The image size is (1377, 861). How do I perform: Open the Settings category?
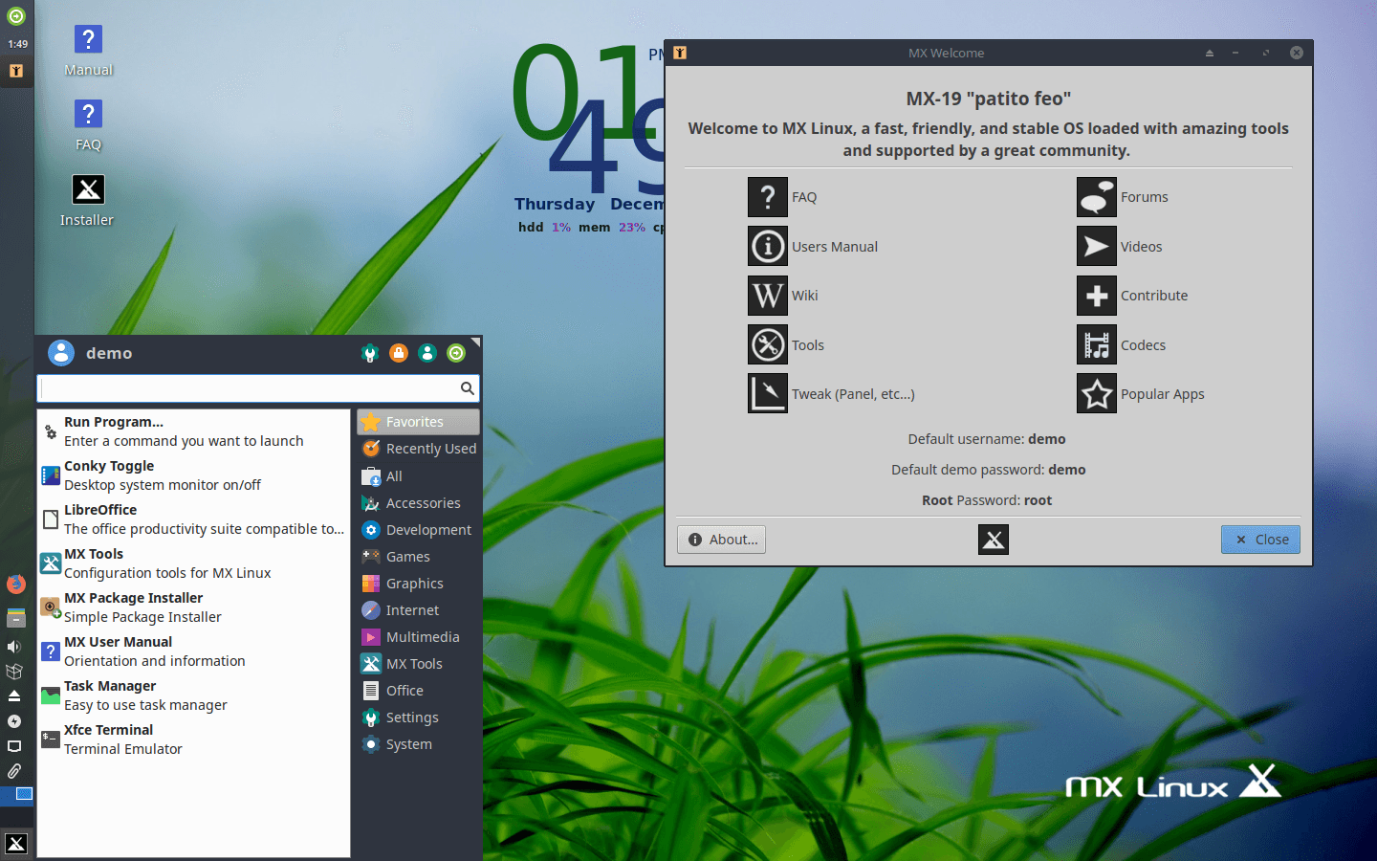419,717
